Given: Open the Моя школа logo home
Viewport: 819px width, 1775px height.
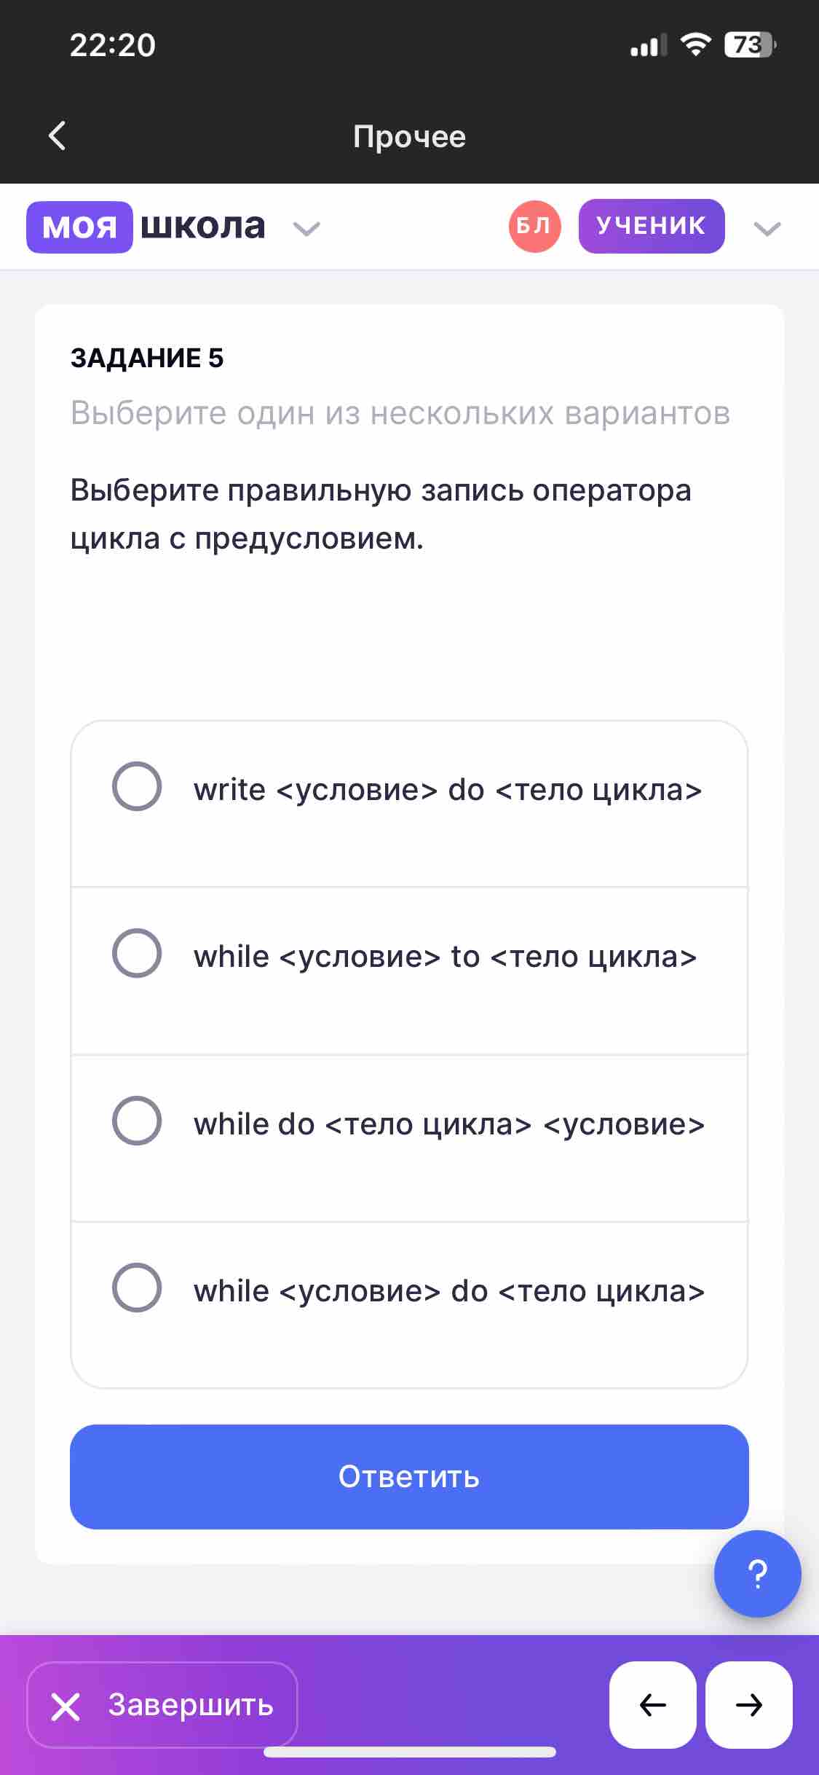Looking at the screenshot, I should click(x=146, y=227).
